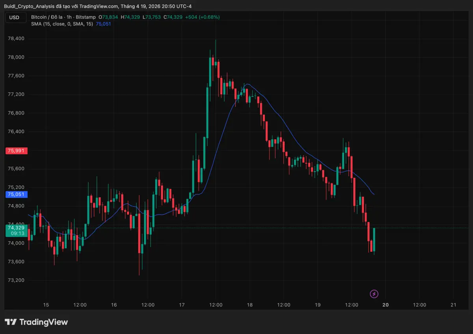Image resolution: width=473 pixels, height=334 pixels.
Task: Click the 12:00 label under April 19
Action: tap(352, 305)
